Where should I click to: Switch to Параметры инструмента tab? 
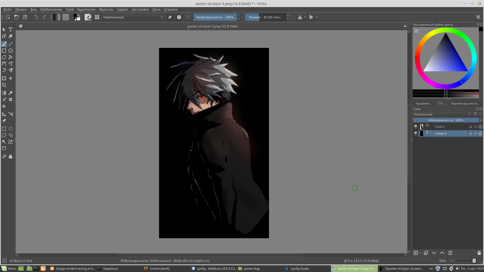465,103
